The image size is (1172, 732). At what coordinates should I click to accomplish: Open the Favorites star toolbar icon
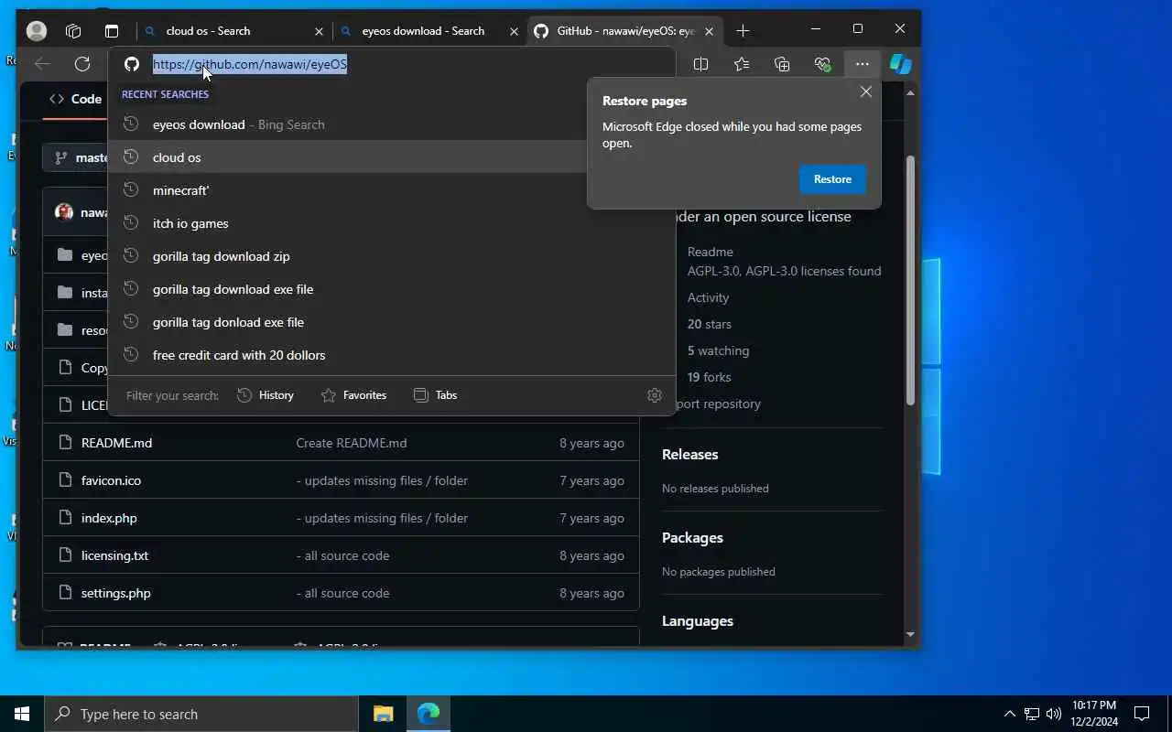tap(741, 64)
